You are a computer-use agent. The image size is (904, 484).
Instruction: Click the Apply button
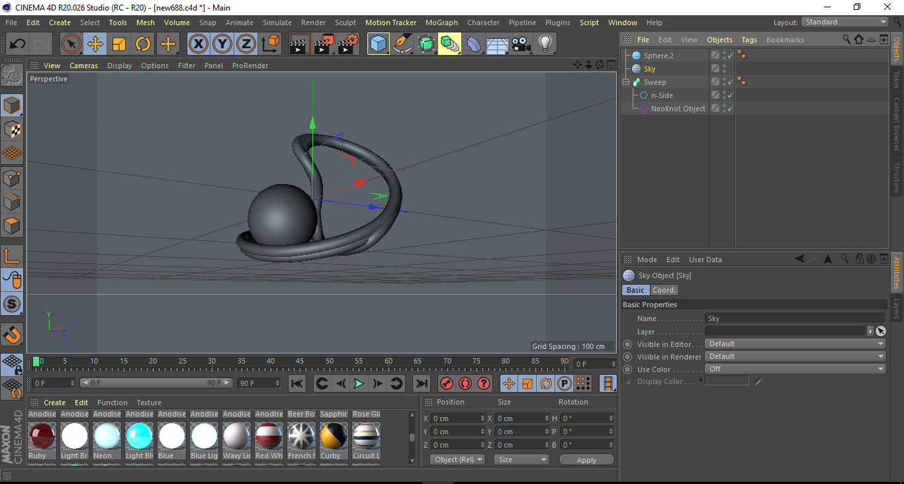(586, 460)
